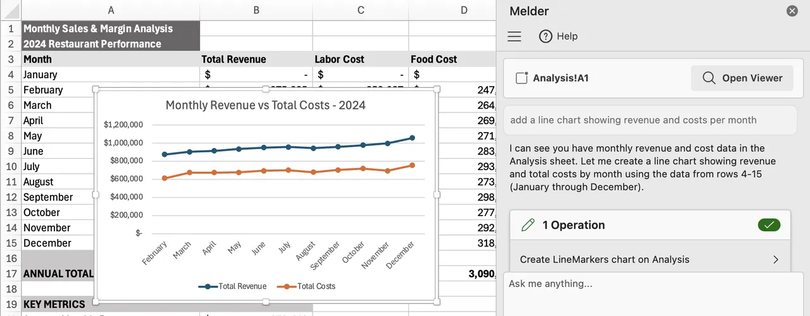Select the Total Revenue legend marker
The width and height of the screenshot is (810, 316).
208,286
